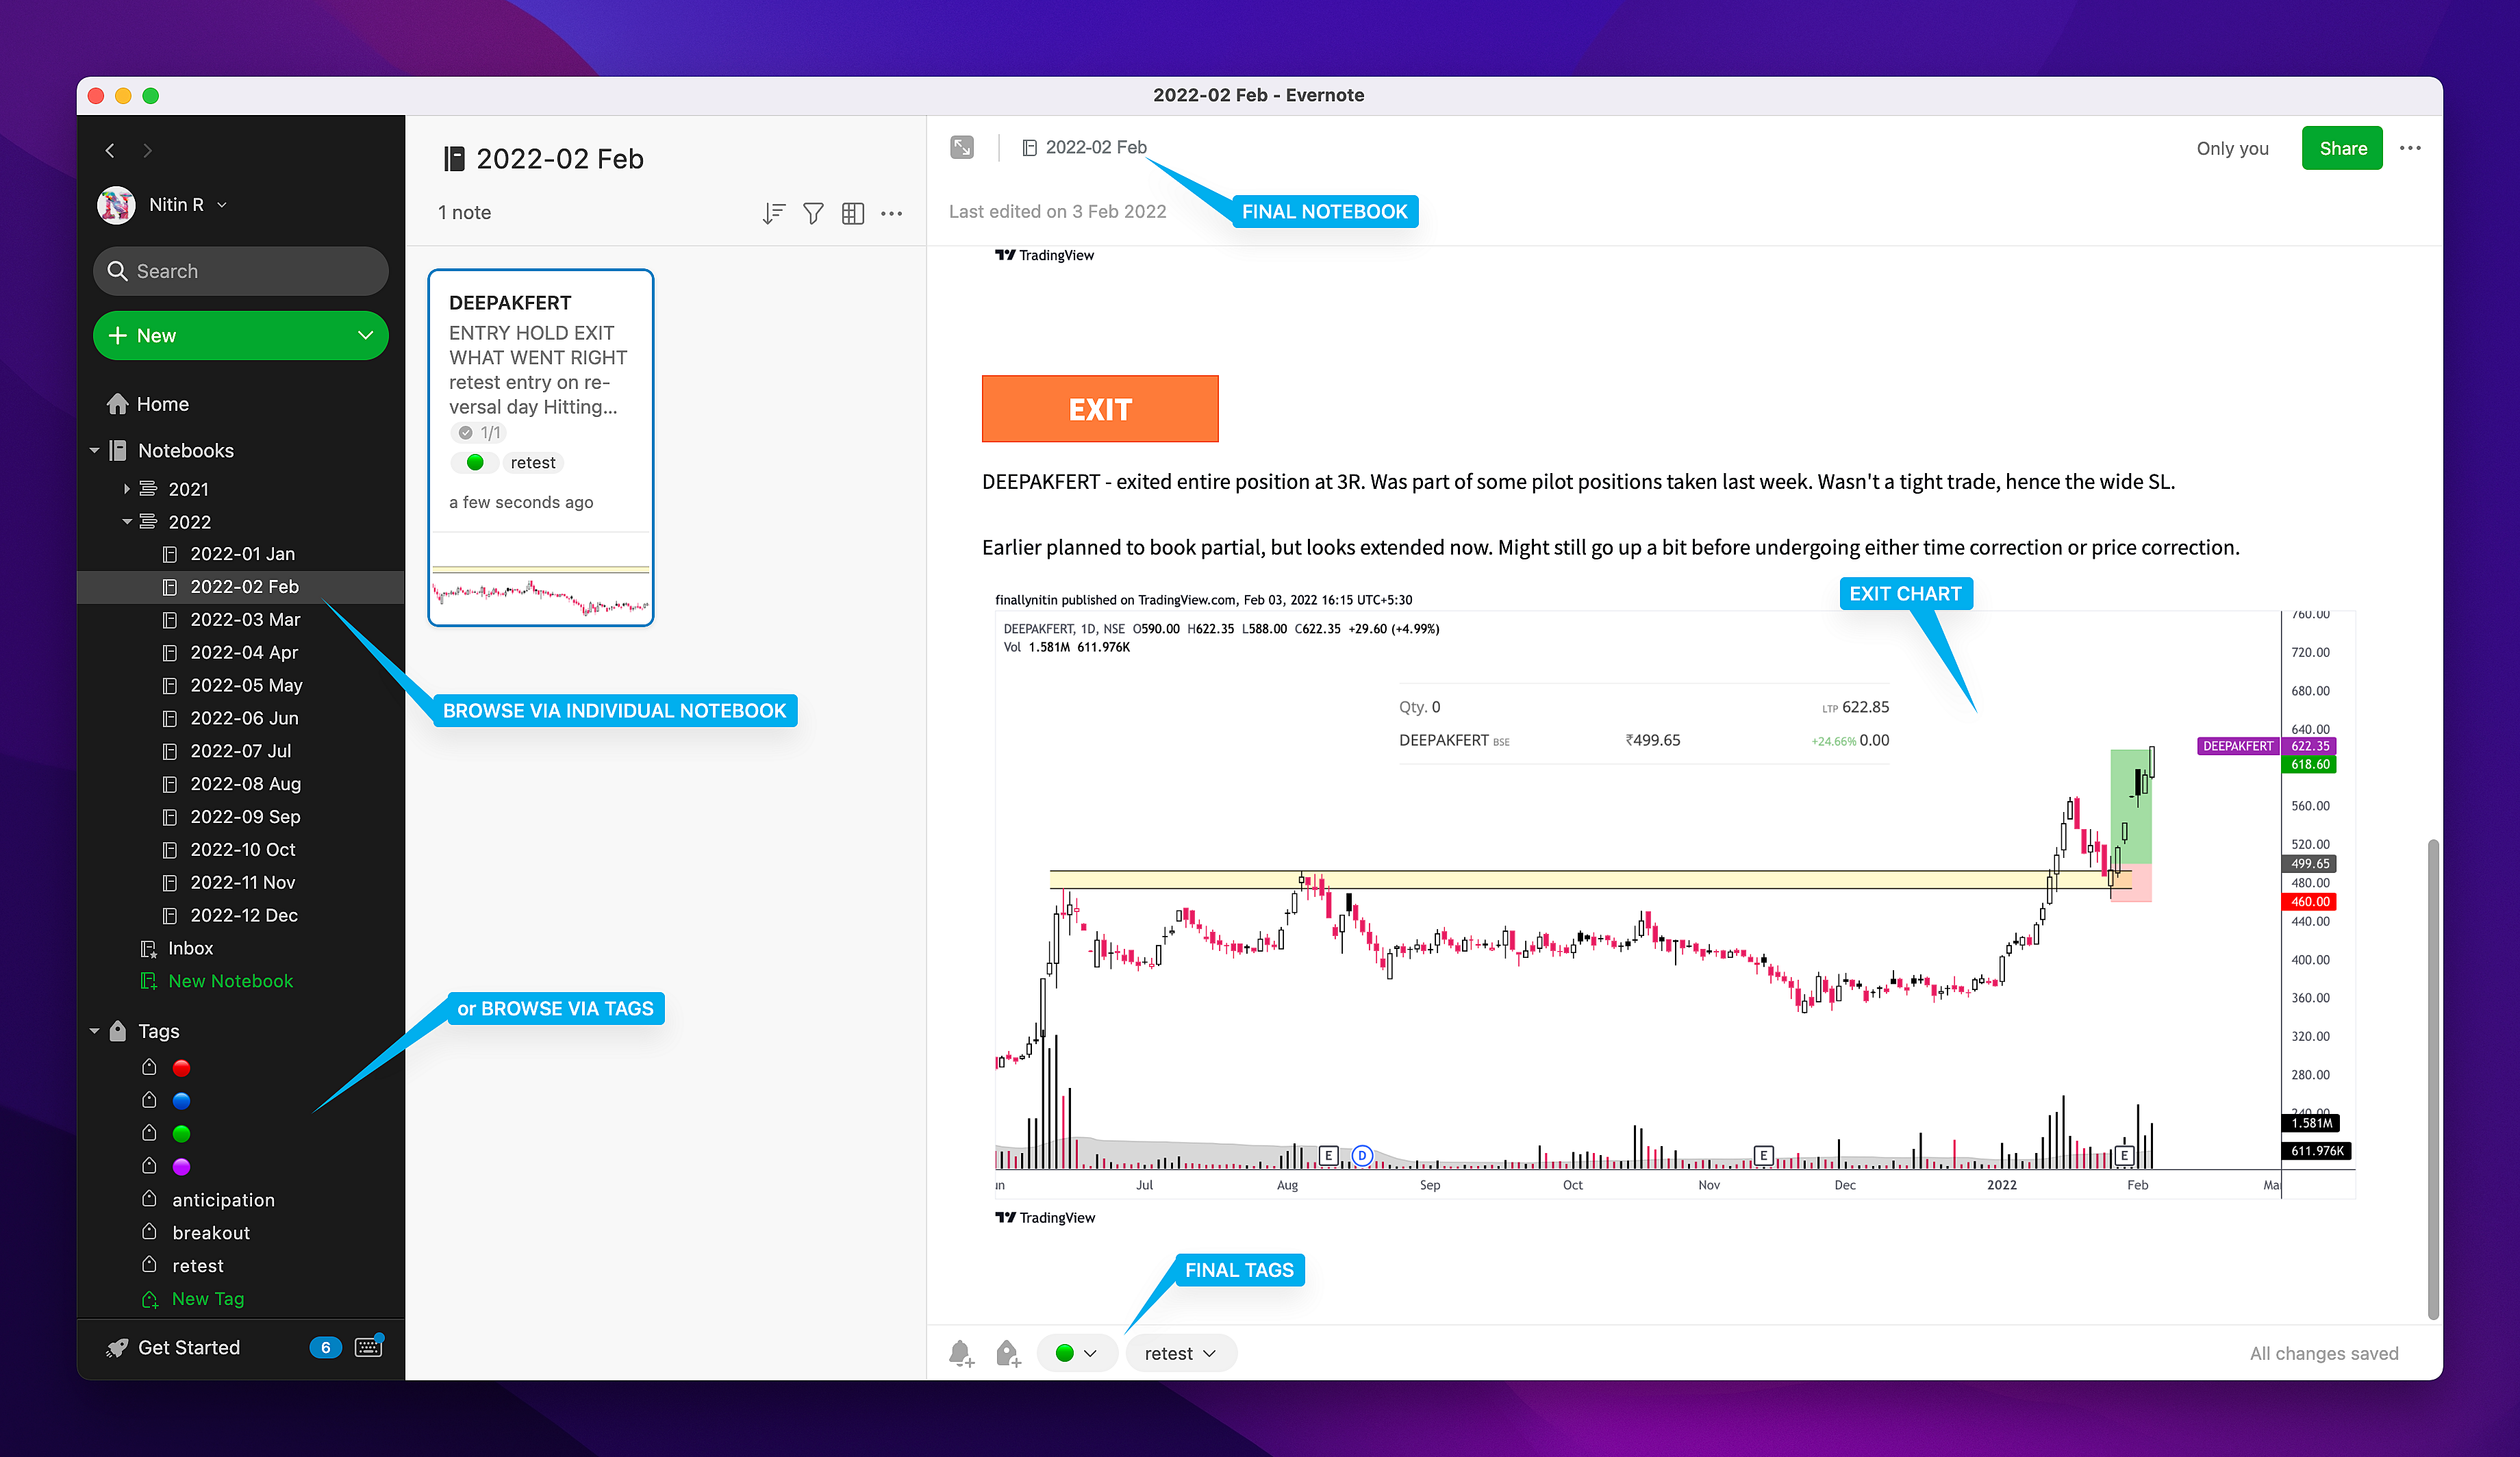Viewport: 2520px width, 1457px height.
Task: Go back with the left navigation arrow
Action: click(110, 150)
